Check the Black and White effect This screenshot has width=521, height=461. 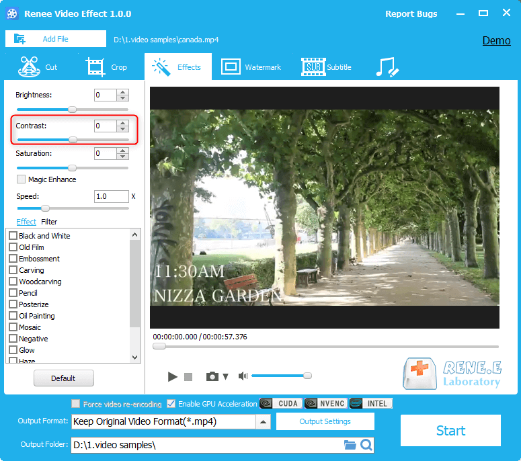pyautogui.click(x=13, y=236)
